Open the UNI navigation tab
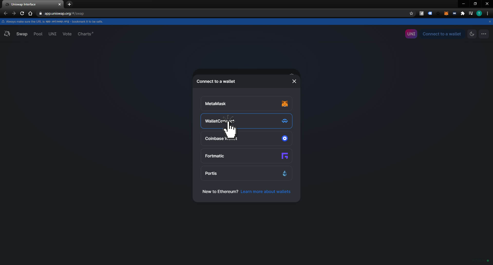This screenshot has height=265, width=493. click(52, 34)
